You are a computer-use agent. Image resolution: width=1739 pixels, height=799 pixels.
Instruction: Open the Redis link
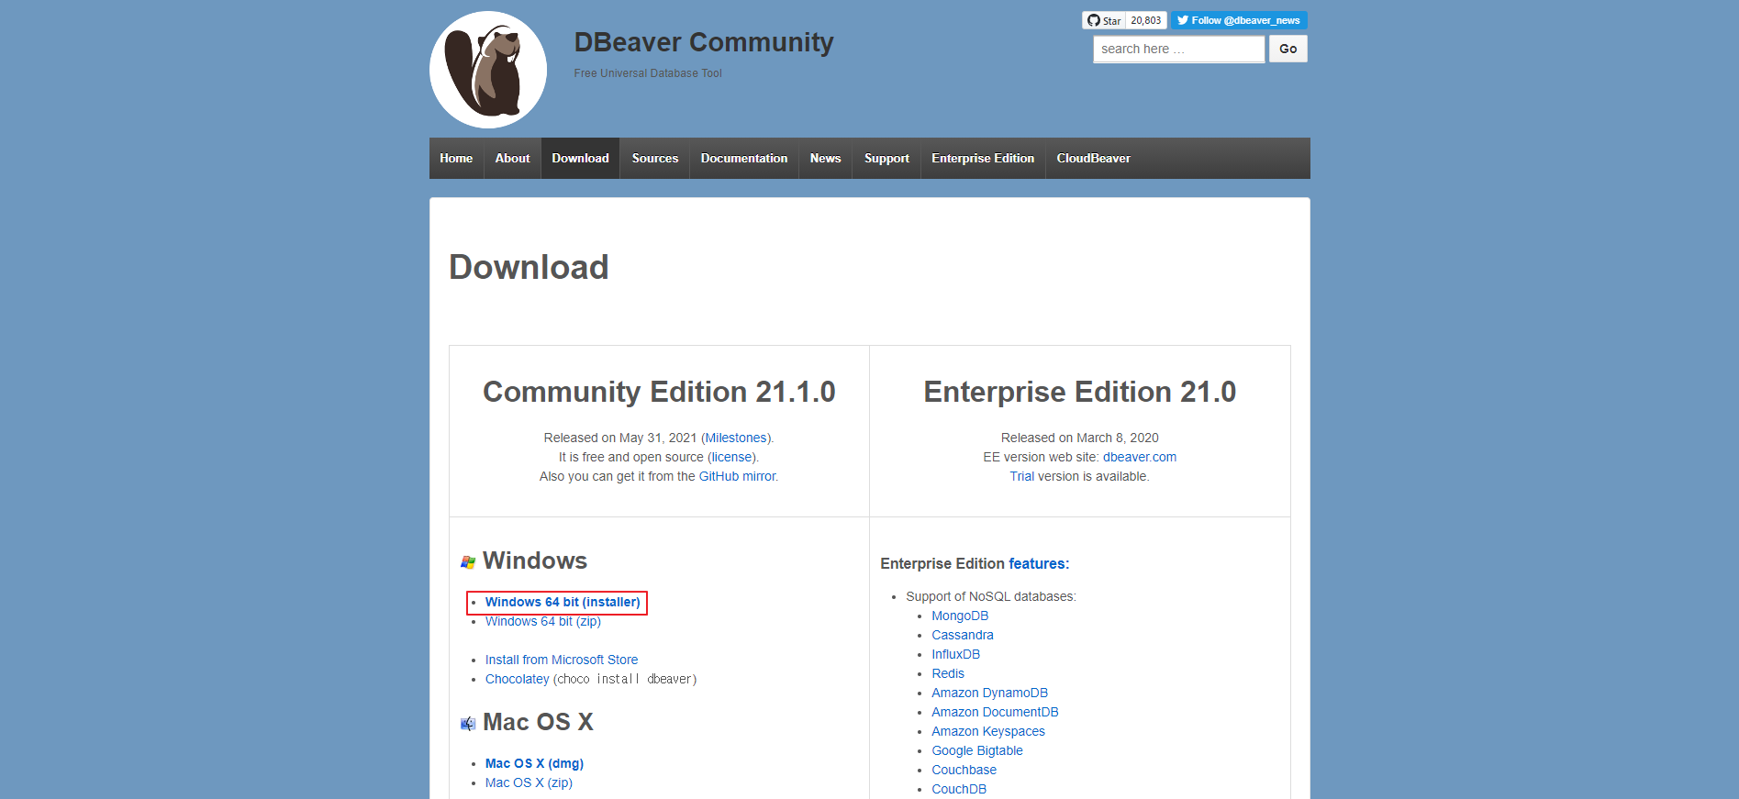948,673
